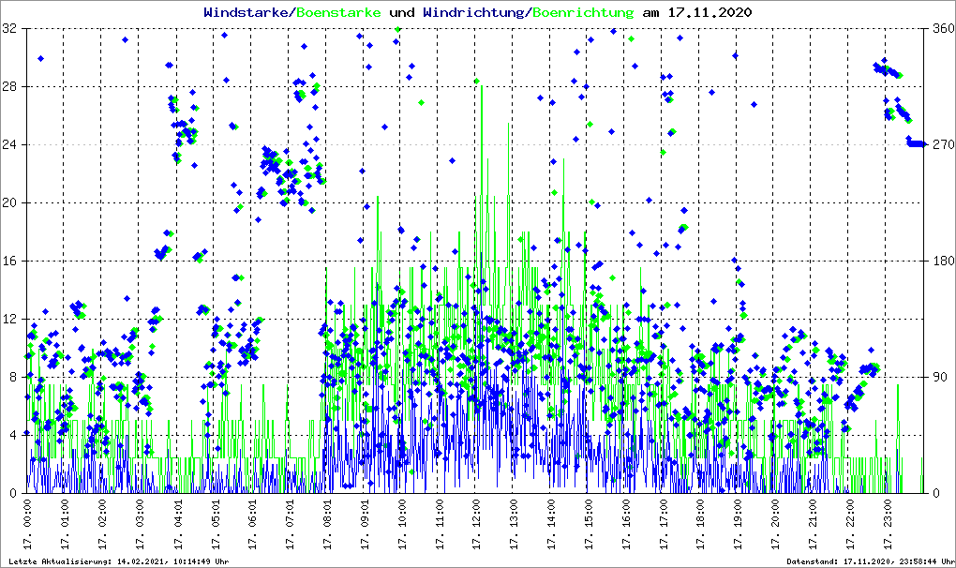Viewport: 956px width, 568px height.
Task: Click the '90' label on right axis
Action: tap(937, 377)
